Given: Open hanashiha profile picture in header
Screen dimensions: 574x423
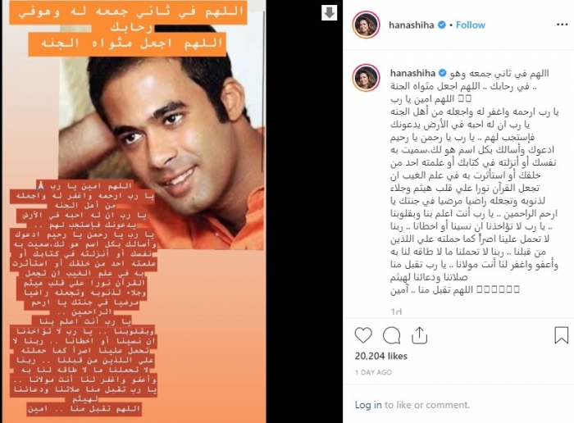Looking at the screenshot, I should (x=366, y=25).
